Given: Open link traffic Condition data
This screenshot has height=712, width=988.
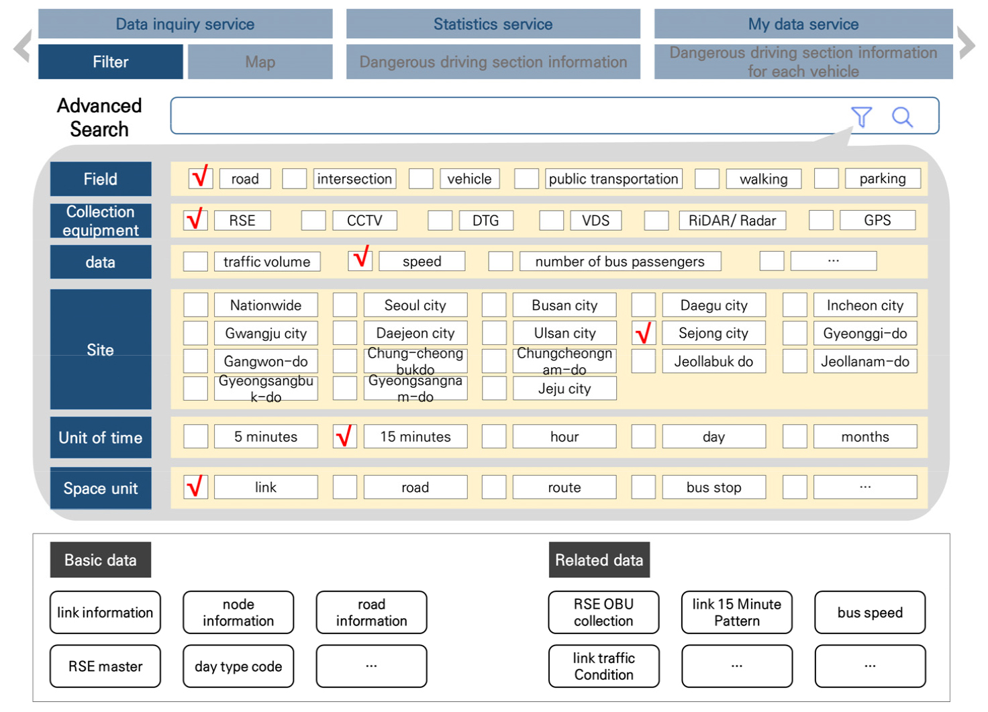Looking at the screenshot, I should 603,666.
